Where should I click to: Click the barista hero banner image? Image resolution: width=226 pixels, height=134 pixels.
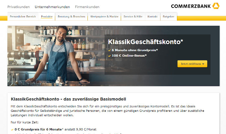pyautogui.click(x=56, y=56)
